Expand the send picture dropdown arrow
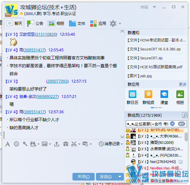This screenshot has width=190, height=185. (x=50, y=144)
